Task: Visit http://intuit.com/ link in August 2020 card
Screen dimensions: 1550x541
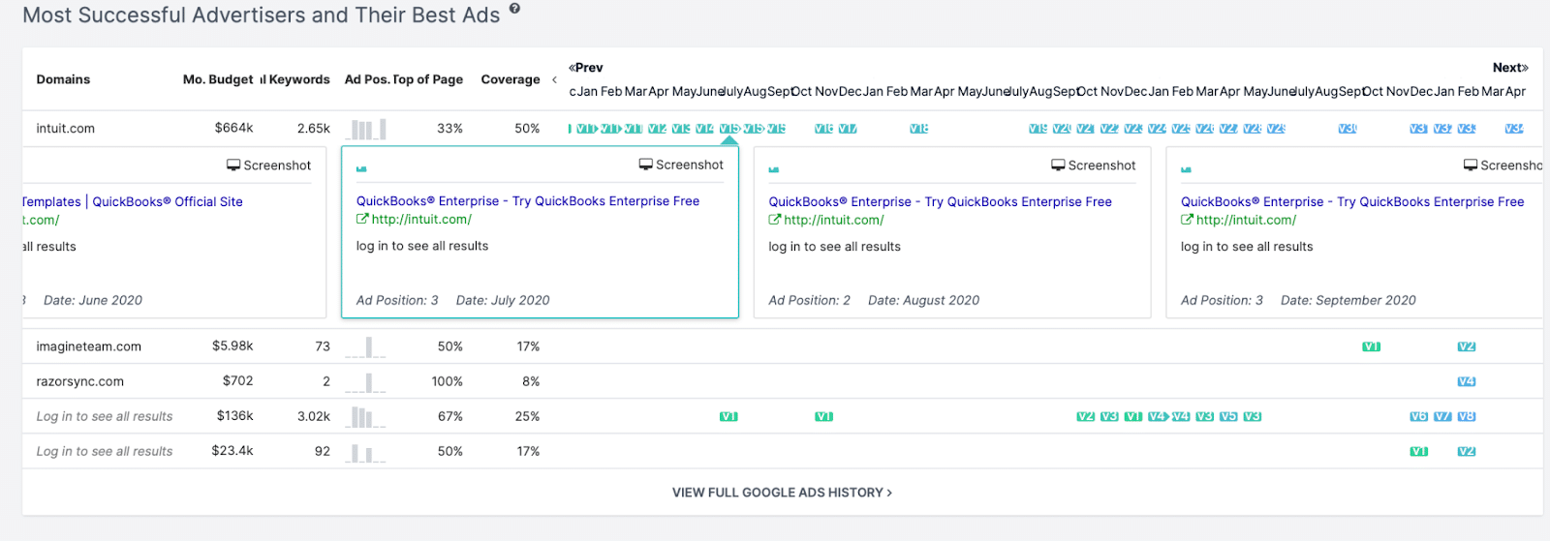Action: 826,221
